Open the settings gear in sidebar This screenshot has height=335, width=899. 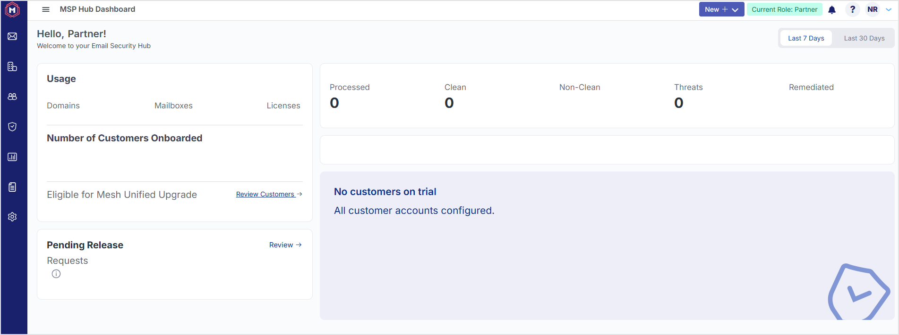(x=12, y=217)
